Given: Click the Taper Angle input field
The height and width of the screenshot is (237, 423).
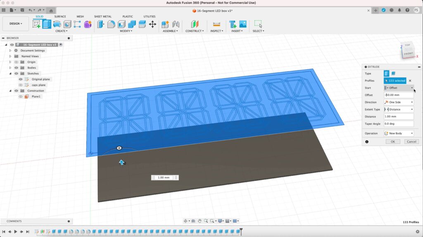Looking at the screenshot, I should coord(399,124).
